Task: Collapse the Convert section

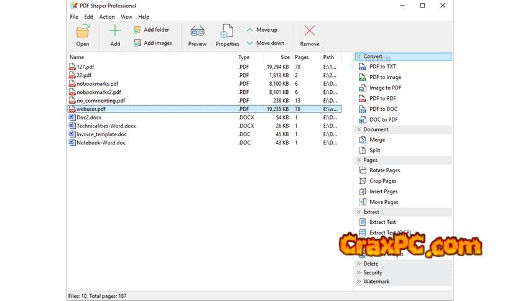Action: tap(360, 57)
